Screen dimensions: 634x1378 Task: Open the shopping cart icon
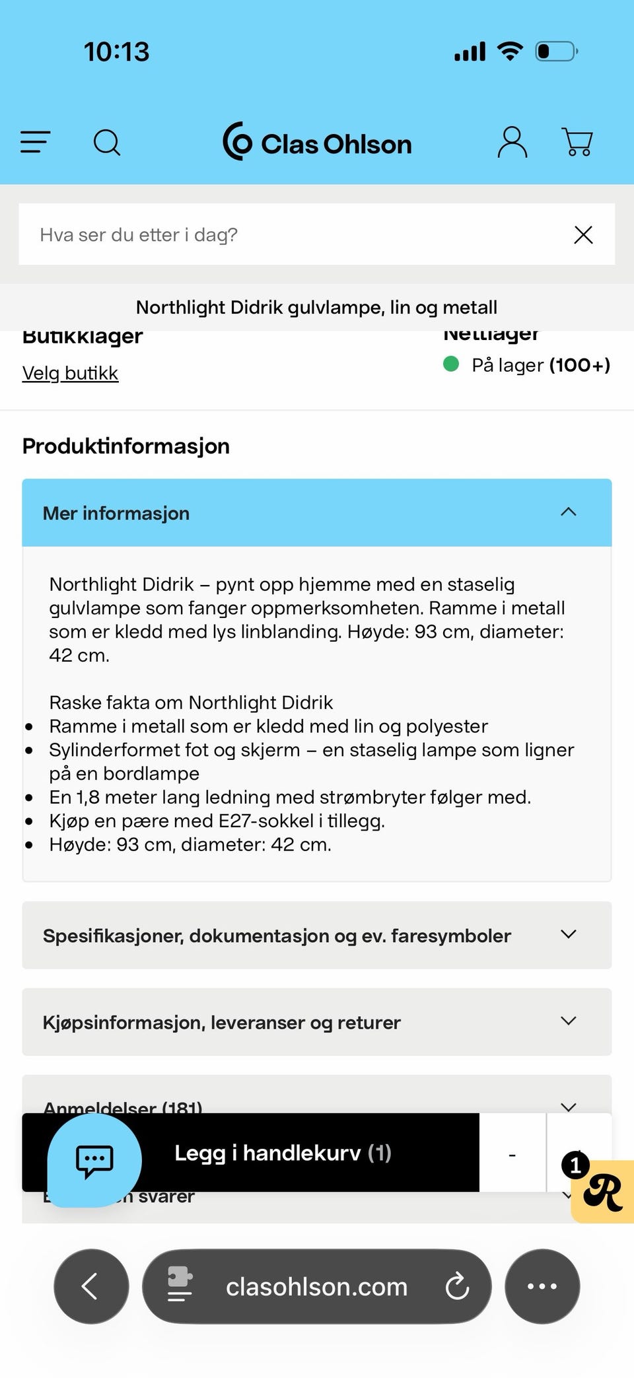click(x=577, y=142)
